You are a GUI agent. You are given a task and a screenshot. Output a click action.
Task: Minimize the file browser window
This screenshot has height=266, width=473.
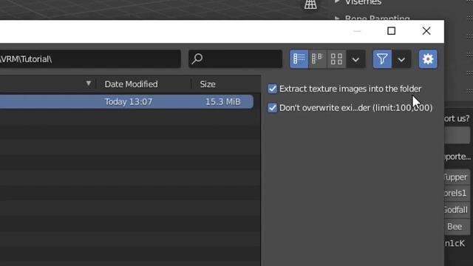[357, 31]
